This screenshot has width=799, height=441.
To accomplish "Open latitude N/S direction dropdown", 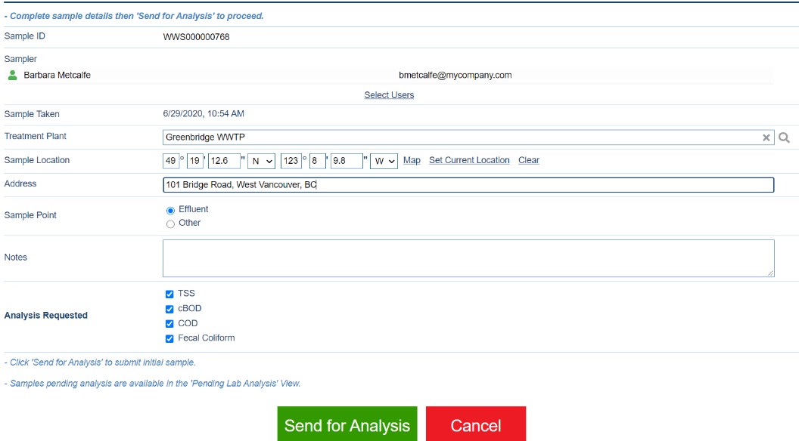I will (261, 161).
